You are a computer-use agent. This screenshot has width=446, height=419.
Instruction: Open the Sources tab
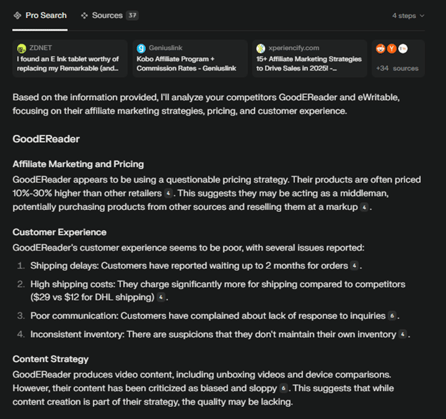click(x=107, y=16)
